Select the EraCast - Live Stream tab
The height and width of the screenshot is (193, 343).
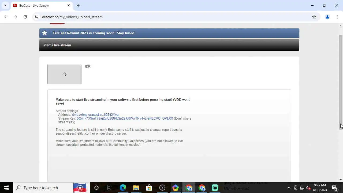(41, 5)
